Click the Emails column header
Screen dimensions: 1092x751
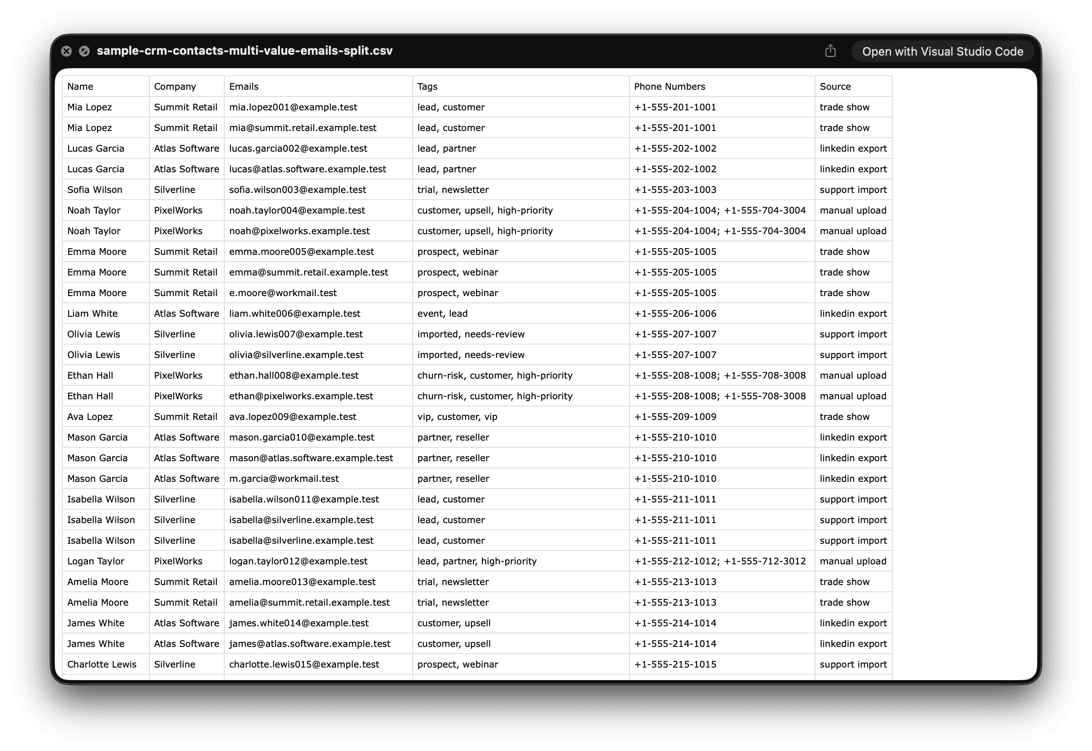319,87
